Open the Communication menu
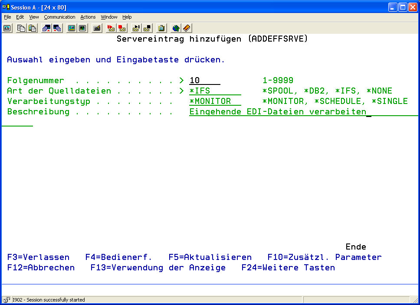This screenshot has height=305, width=420. [x=59, y=17]
